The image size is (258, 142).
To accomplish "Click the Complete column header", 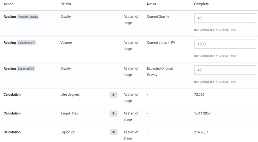I will (x=201, y=4).
